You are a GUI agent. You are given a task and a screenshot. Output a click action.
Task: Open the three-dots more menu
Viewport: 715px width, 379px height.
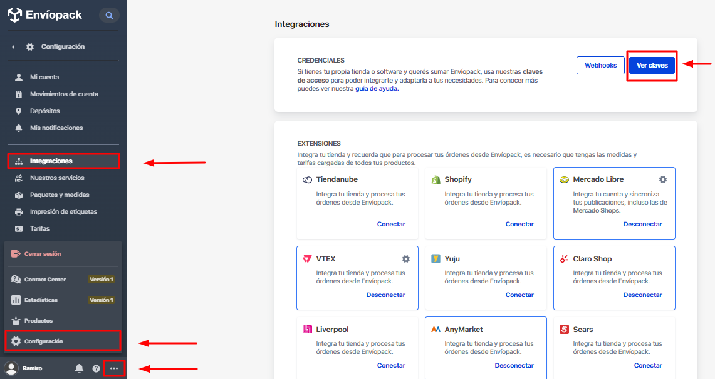(x=114, y=368)
